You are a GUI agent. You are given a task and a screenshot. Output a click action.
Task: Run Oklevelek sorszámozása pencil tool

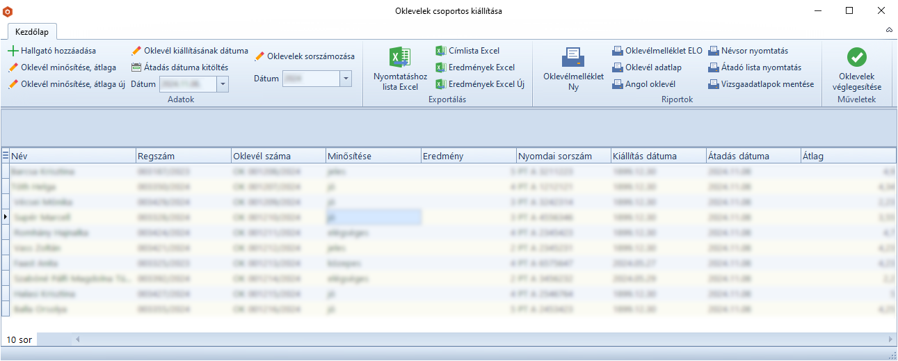tap(259, 56)
